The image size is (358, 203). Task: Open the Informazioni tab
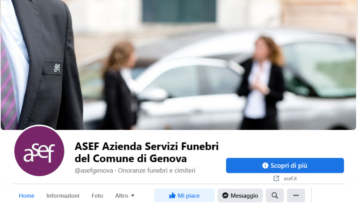pos(63,196)
